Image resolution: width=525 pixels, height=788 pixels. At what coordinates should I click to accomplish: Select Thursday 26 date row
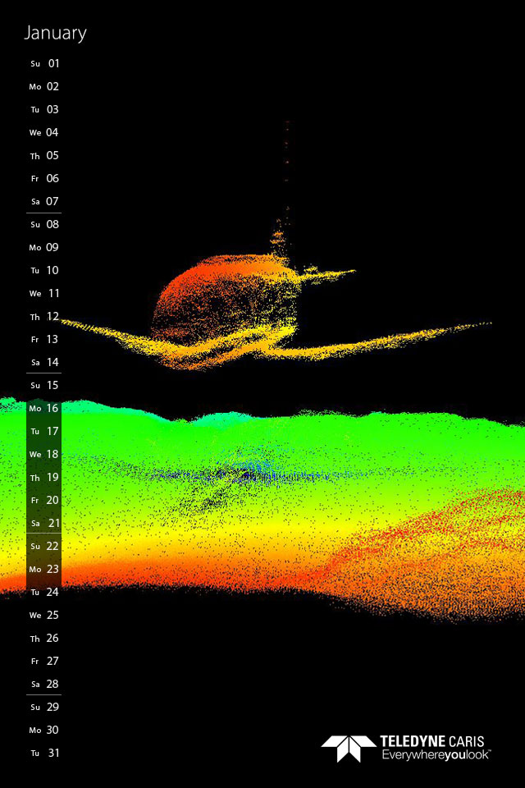coord(44,639)
